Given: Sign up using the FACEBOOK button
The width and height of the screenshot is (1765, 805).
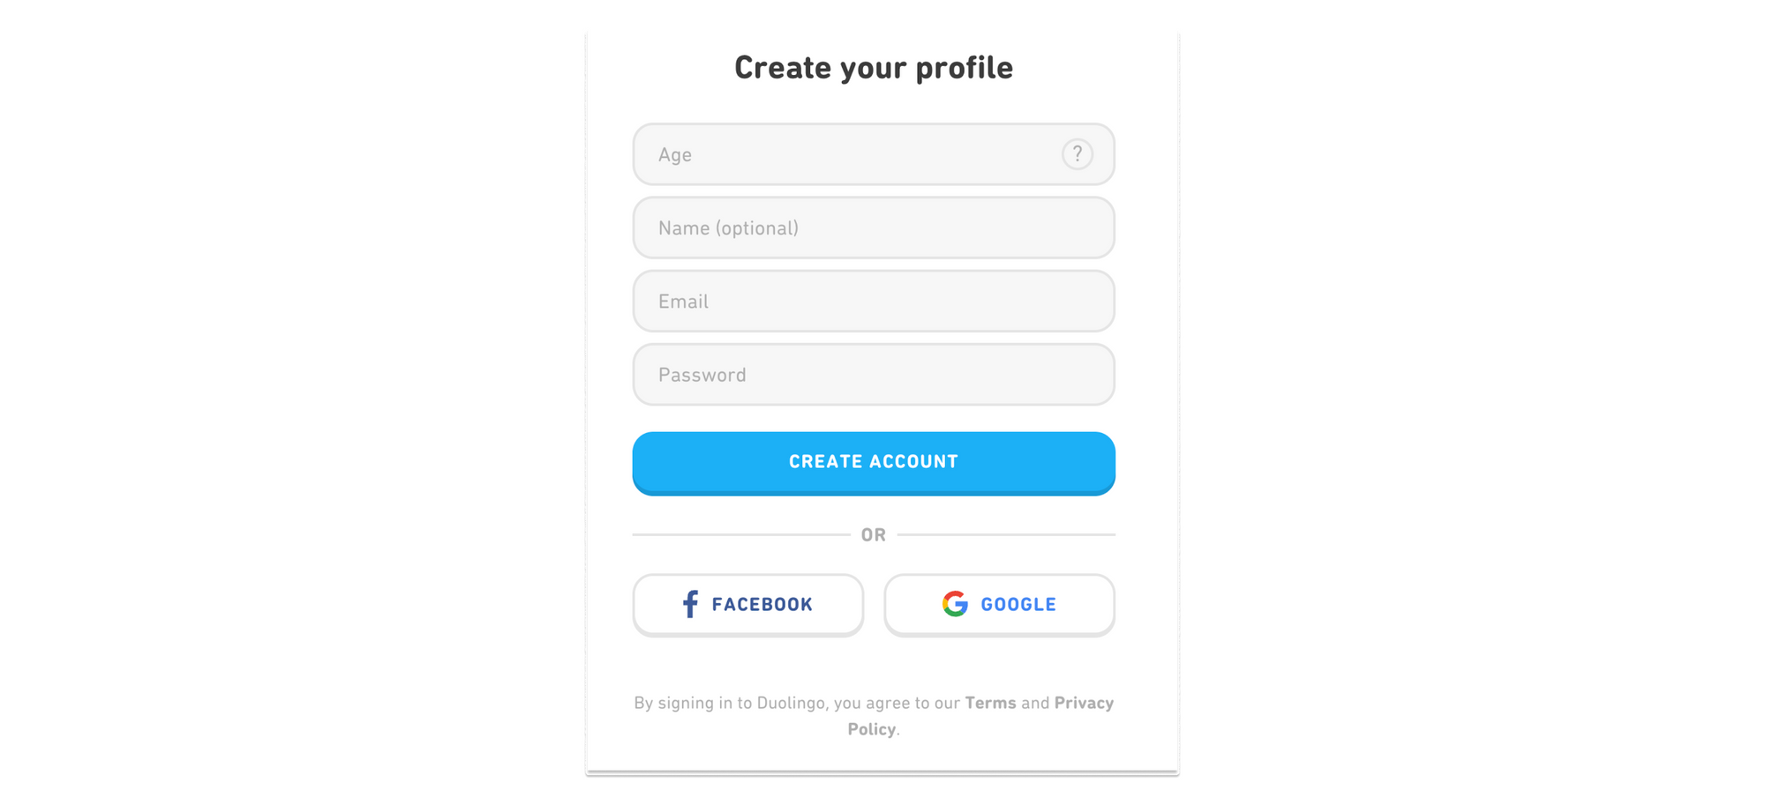Looking at the screenshot, I should (x=747, y=604).
